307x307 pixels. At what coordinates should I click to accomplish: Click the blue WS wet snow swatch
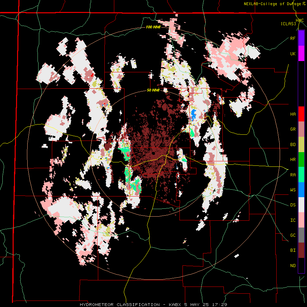coord(301,190)
